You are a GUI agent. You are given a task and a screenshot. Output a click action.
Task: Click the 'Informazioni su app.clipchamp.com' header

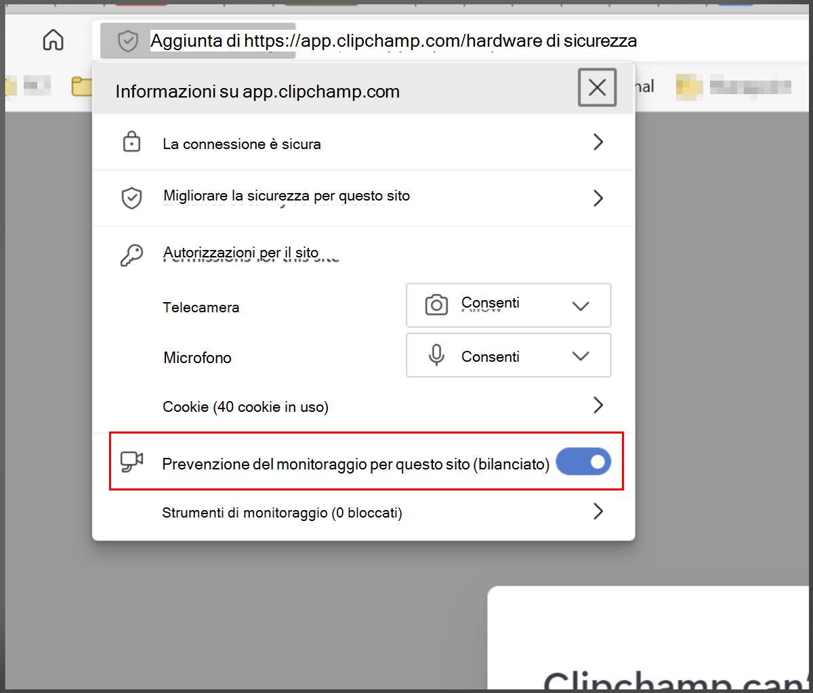pos(257,91)
